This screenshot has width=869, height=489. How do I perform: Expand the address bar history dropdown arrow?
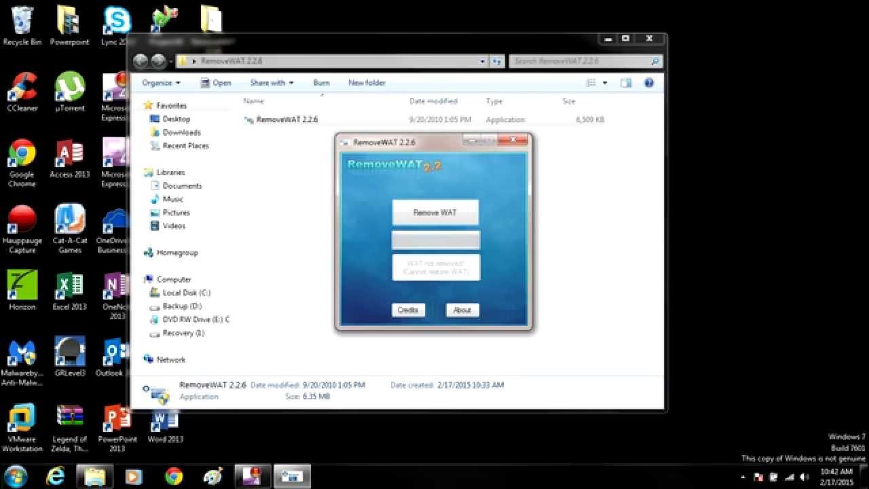(x=483, y=61)
